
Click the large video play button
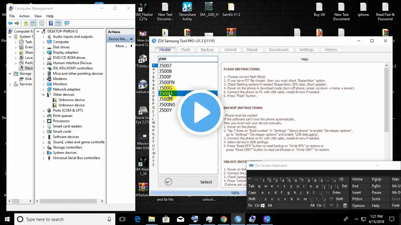200,112
